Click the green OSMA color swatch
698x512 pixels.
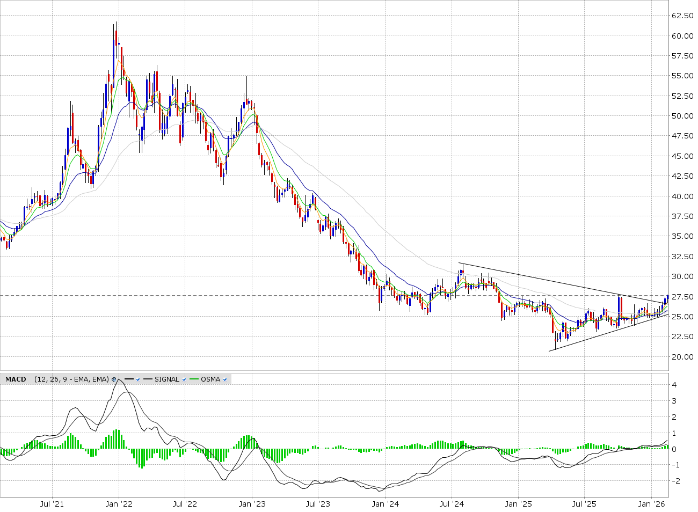tap(193, 379)
